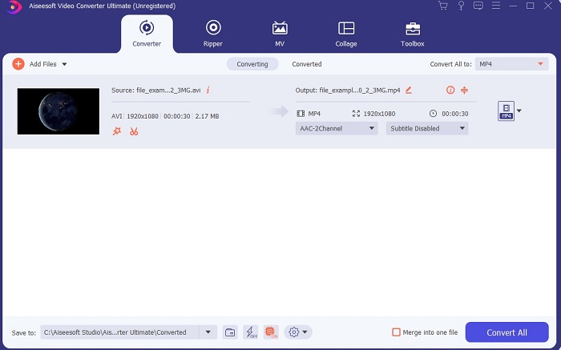
Task: Open the Converter tab
Action: point(147,34)
